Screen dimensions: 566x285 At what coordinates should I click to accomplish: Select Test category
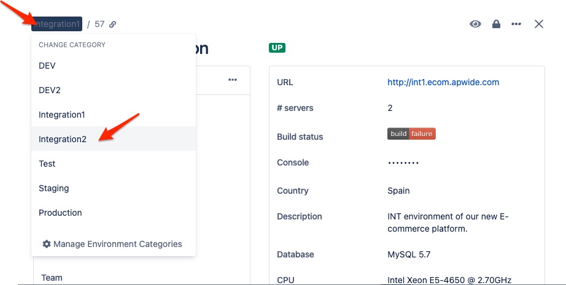[47, 164]
